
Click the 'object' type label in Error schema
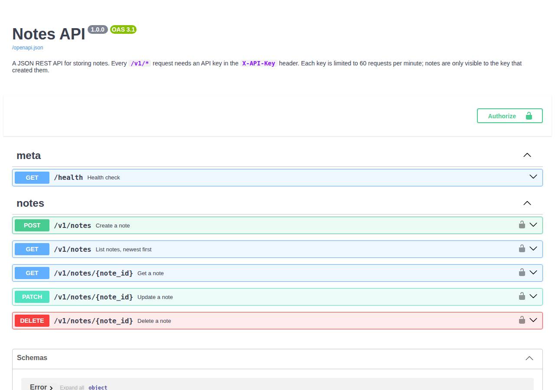[98, 387]
